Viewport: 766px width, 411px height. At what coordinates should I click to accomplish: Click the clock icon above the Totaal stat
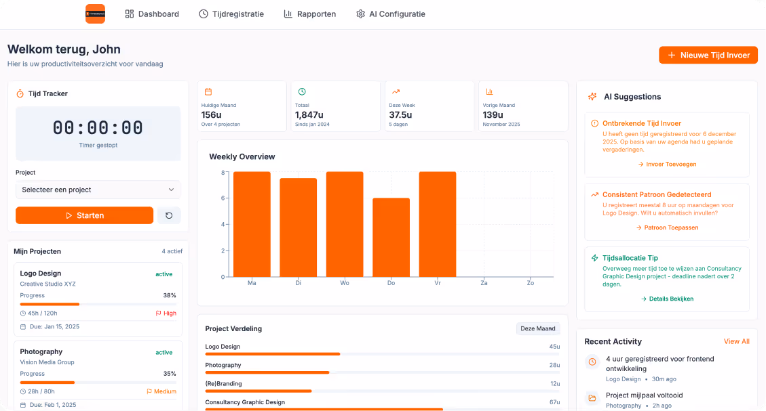(x=303, y=91)
